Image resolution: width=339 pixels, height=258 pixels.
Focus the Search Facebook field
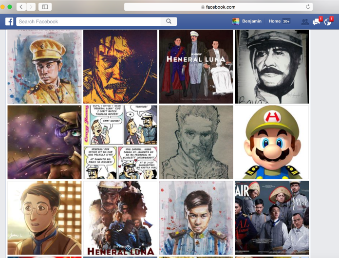[x=89, y=21]
